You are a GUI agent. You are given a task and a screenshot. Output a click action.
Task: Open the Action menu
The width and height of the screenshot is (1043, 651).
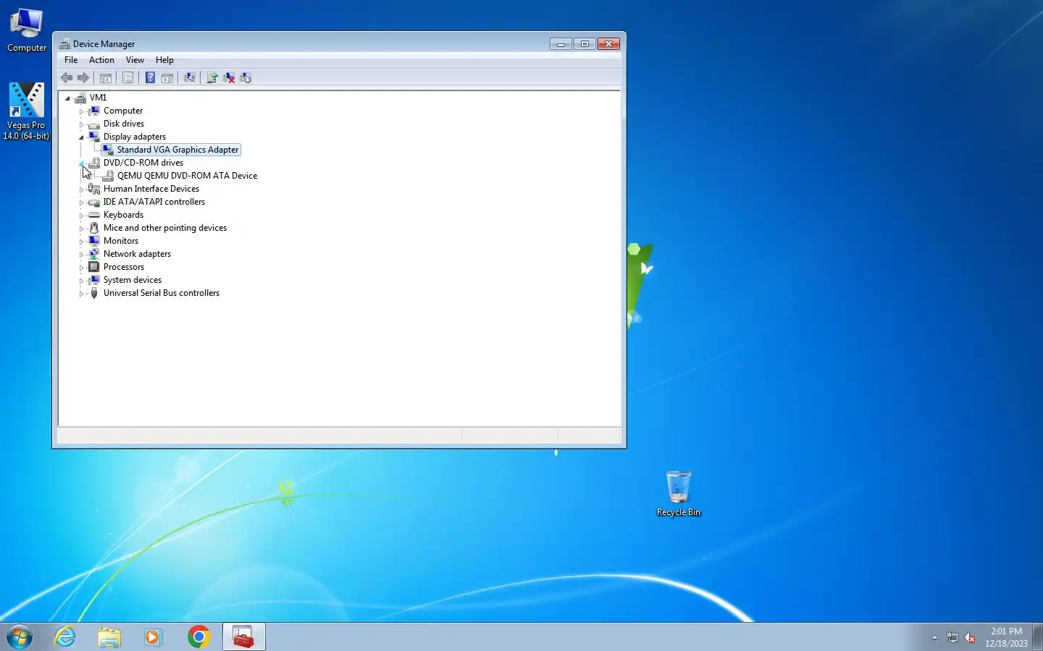(101, 60)
